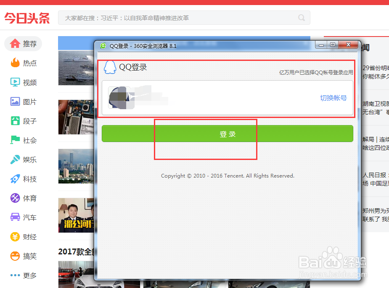Click the green 登录 login button
This screenshot has width=389, height=288.
click(227, 134)
